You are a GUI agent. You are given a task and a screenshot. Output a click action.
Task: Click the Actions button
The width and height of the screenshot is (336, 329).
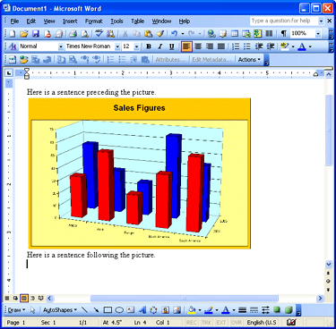[x=249, y=60]
